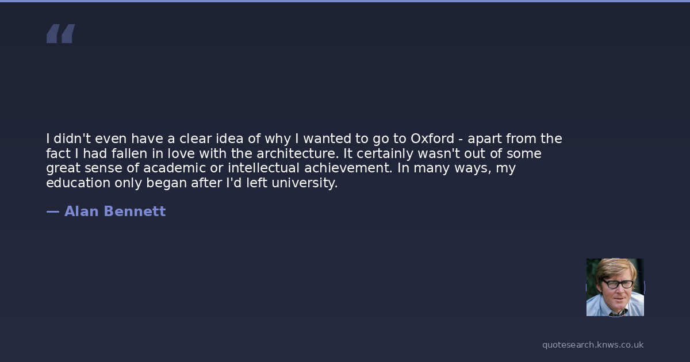This screenshot has width=690, height=362.
Task: Click the large quotation mark icon
Action: coord(60,34)
